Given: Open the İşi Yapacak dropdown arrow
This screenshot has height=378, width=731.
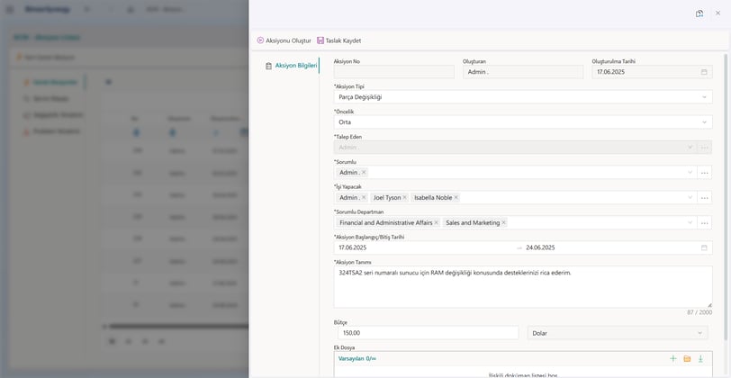Looking at the screenshot, I should (690, 198).
